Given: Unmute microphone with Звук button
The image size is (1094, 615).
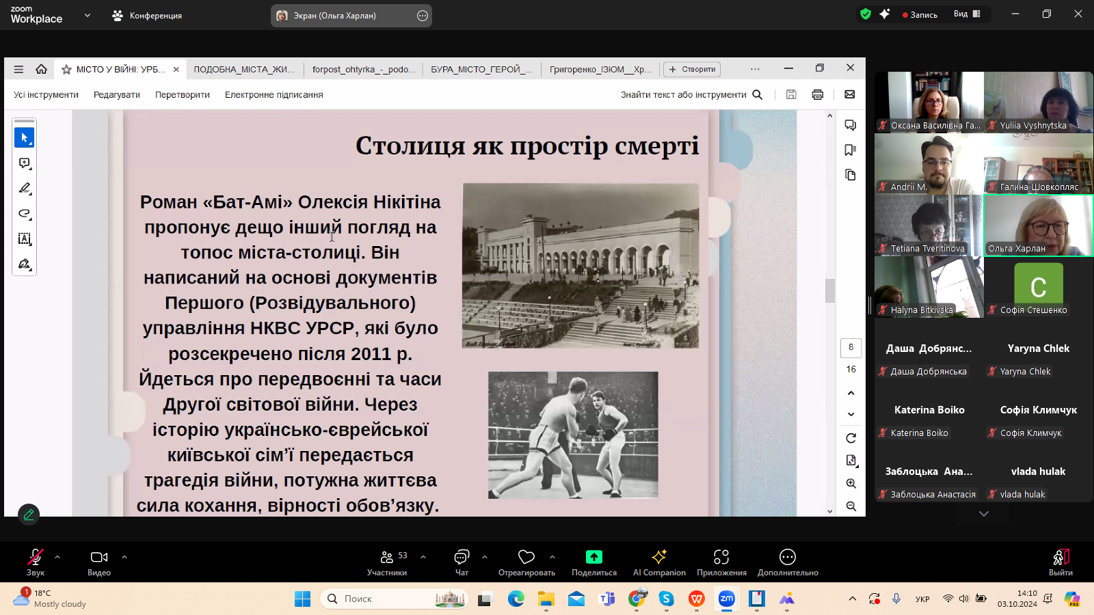Looking at the screenshot, I should (35, 562).
